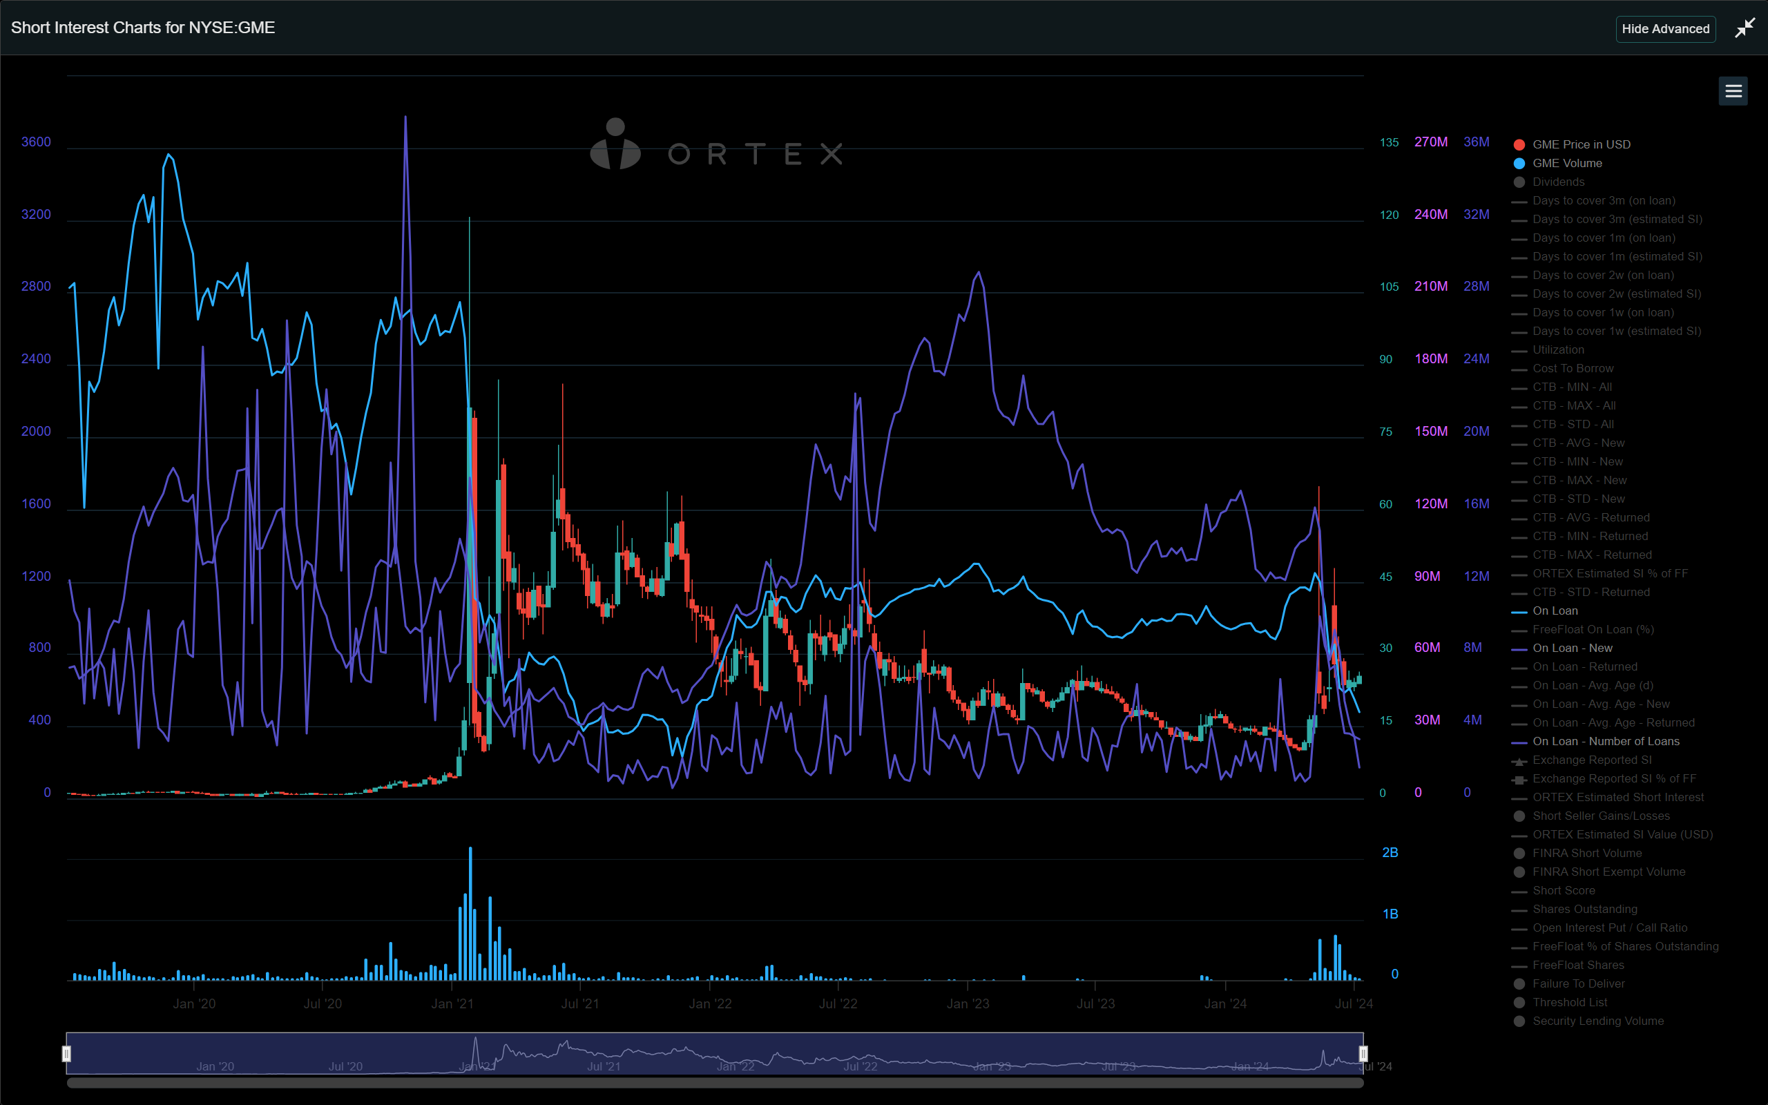Screen dimensions: 1768x1105
Task: Click the blue GME Volume legend dot
Action: [1519, 163]
